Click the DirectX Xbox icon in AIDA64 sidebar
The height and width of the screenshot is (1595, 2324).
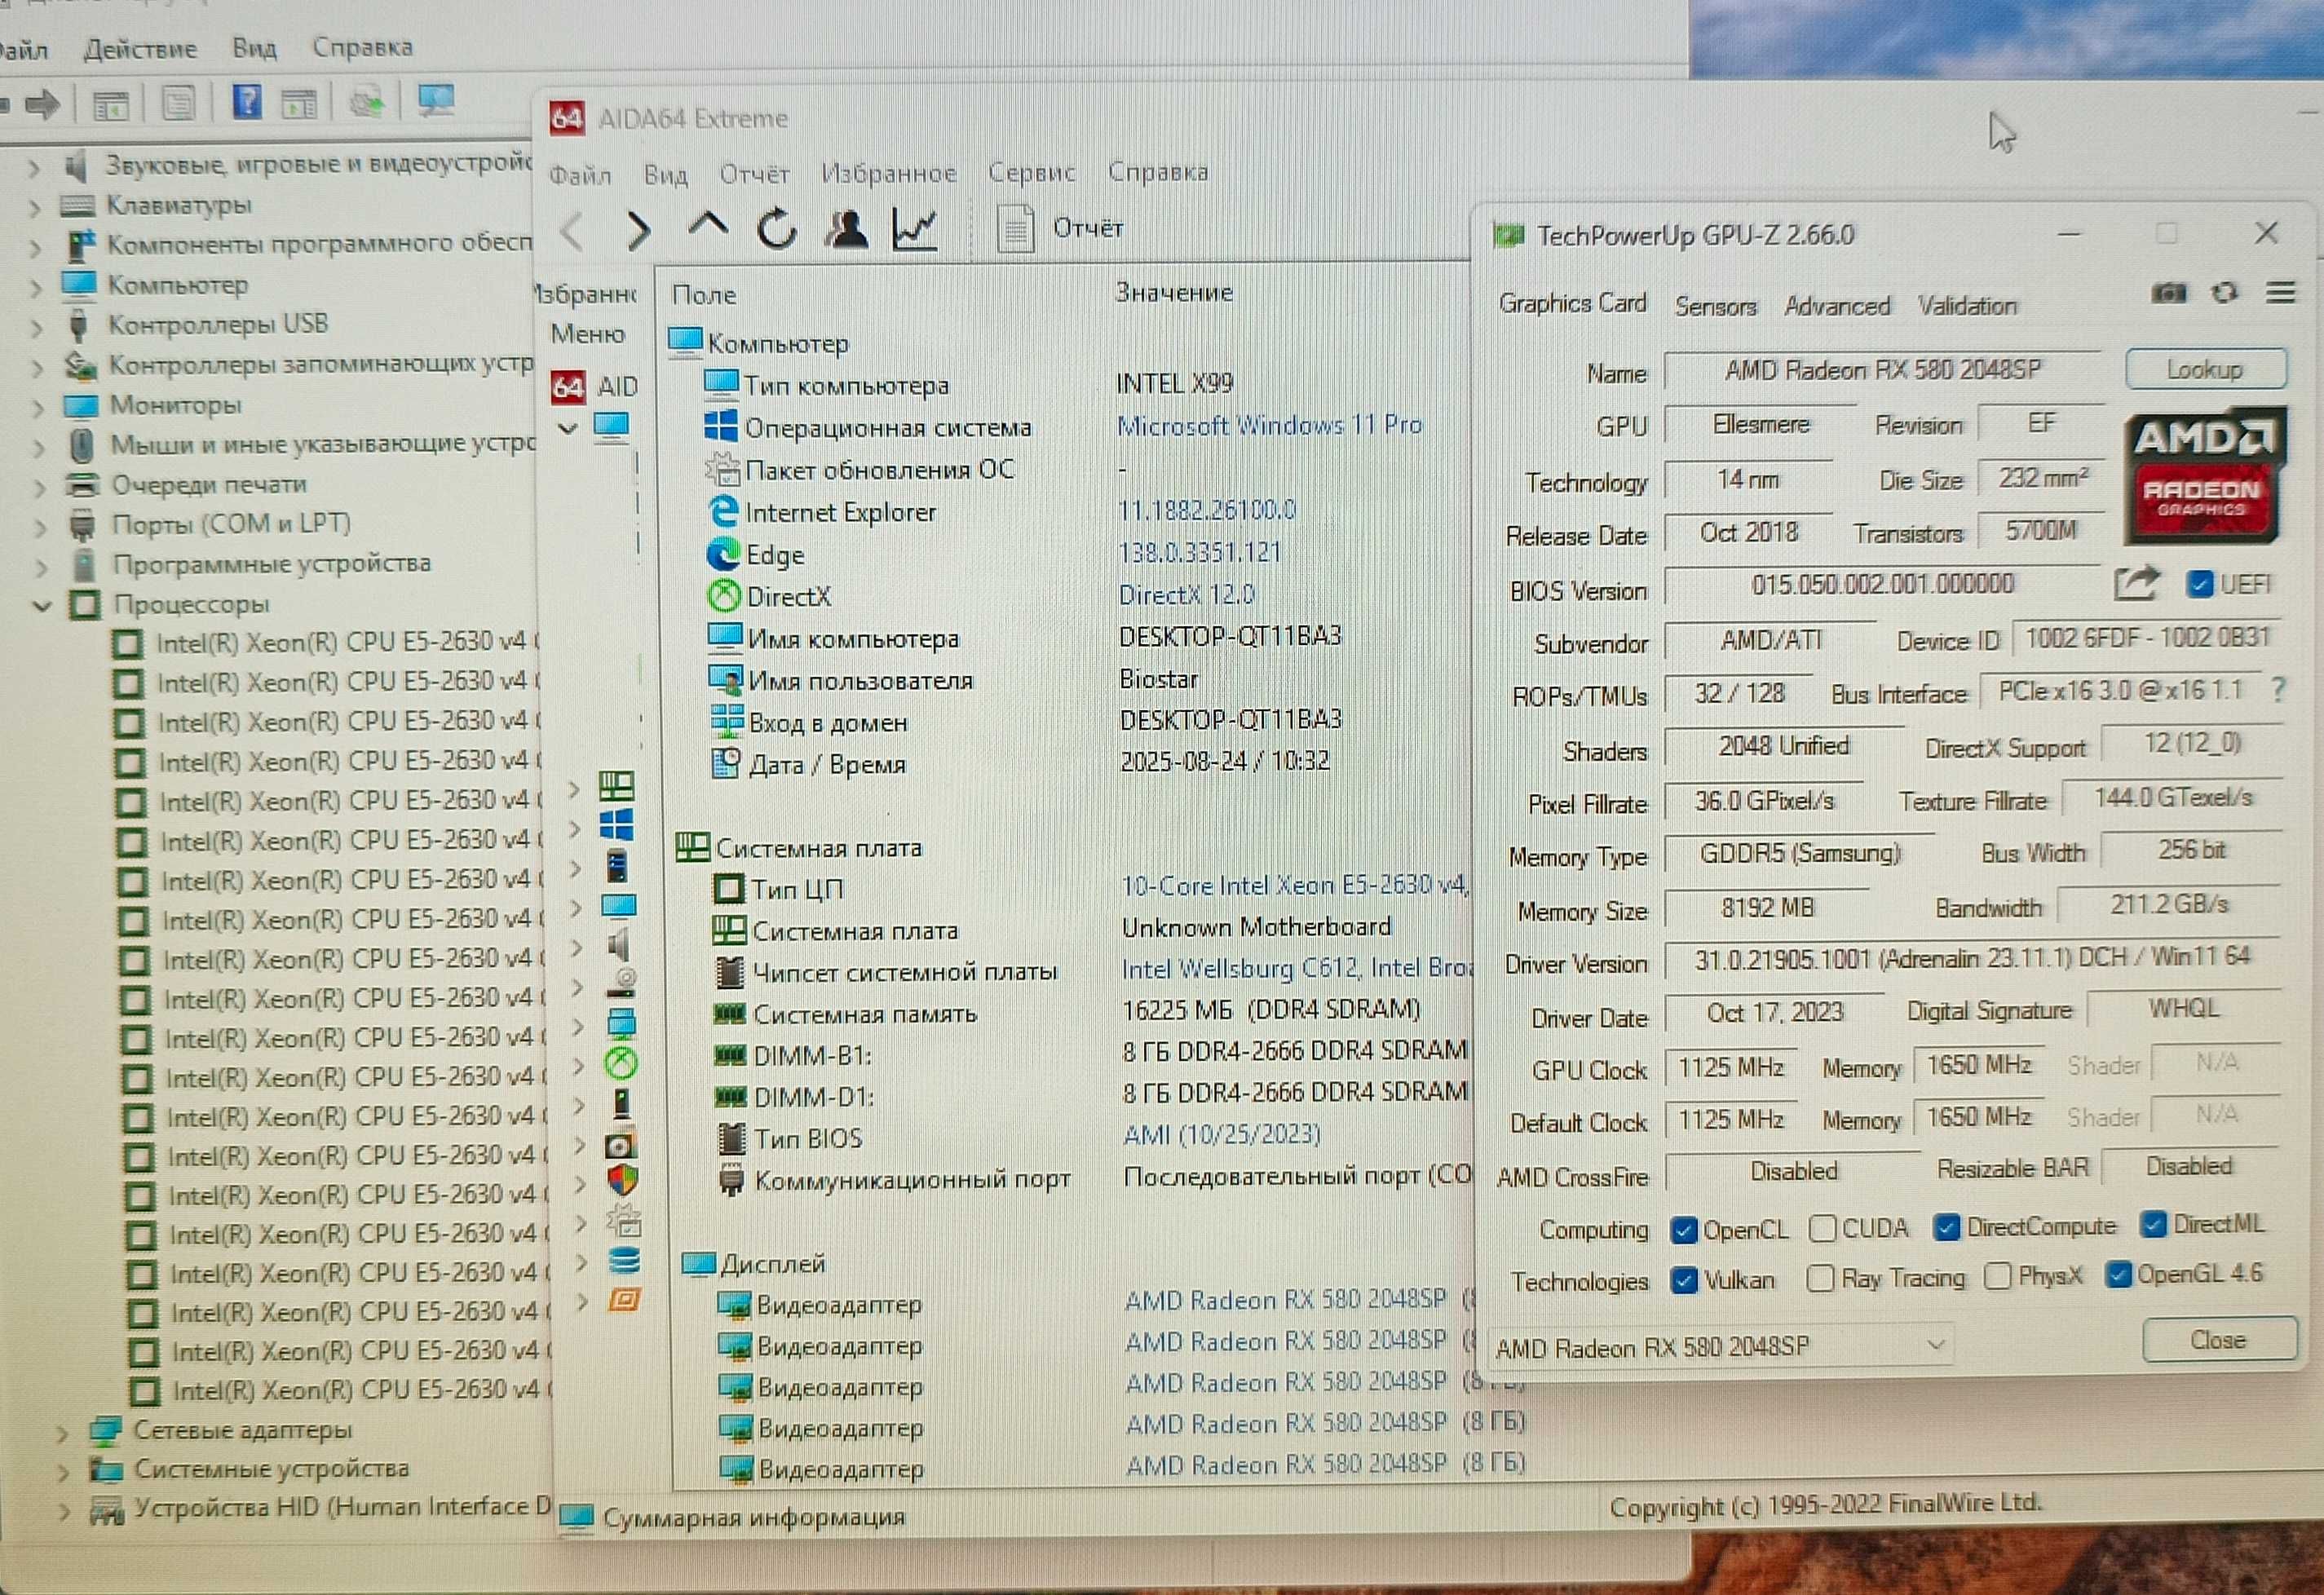pos(621,1063)
